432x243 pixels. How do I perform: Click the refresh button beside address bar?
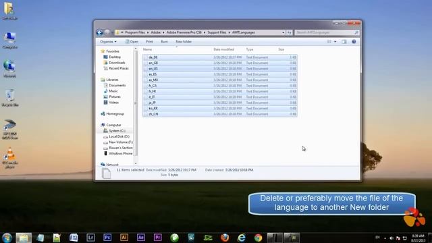point(289,32)
